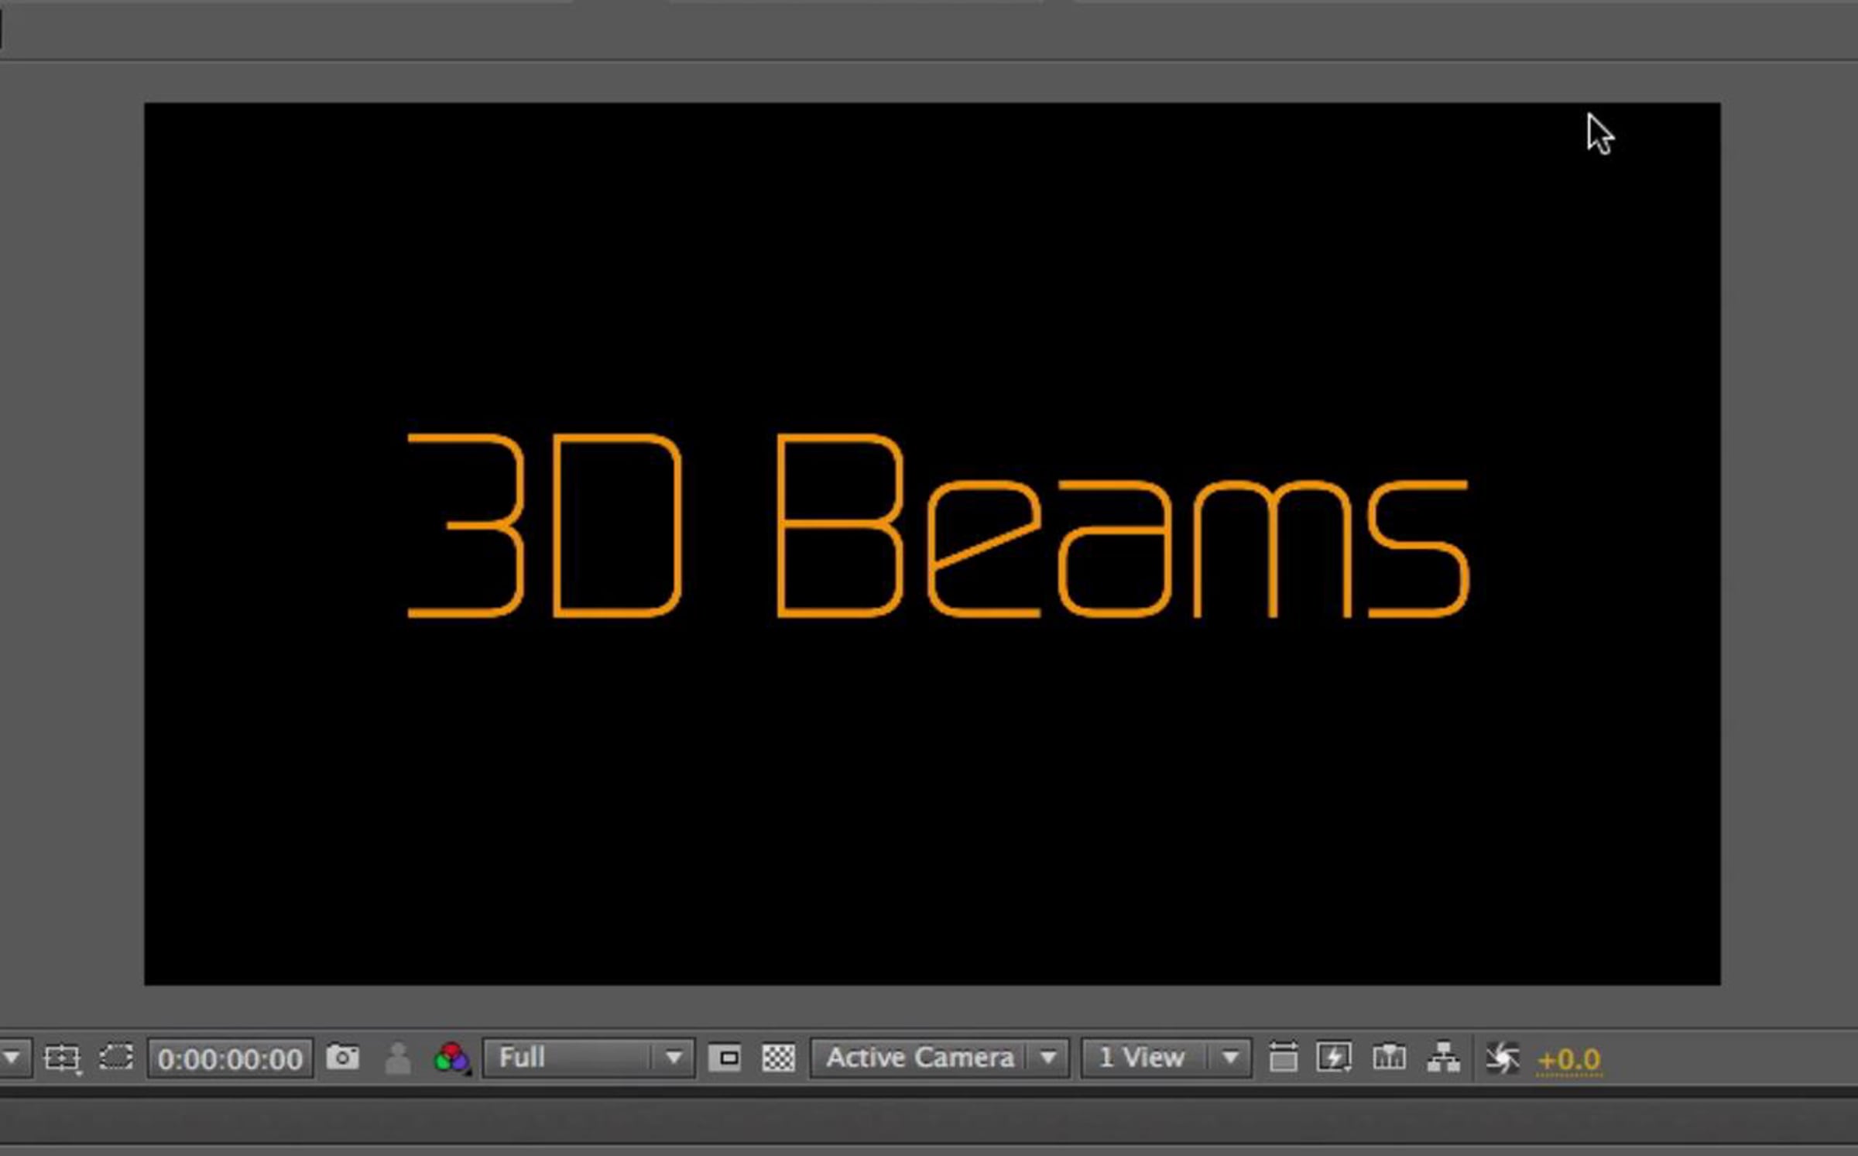
Task: Take a snapshot with the camera icon
Action: coord(342,1057)
